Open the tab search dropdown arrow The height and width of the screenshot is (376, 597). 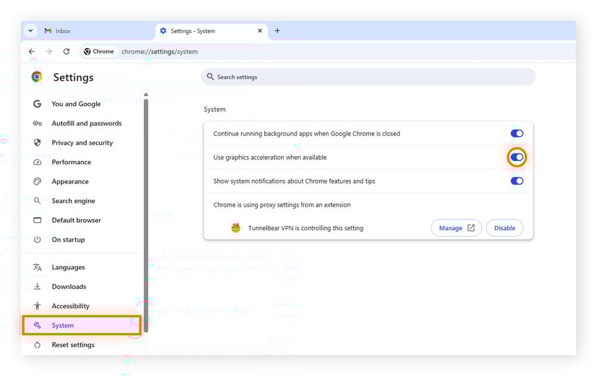pos(31,30)
